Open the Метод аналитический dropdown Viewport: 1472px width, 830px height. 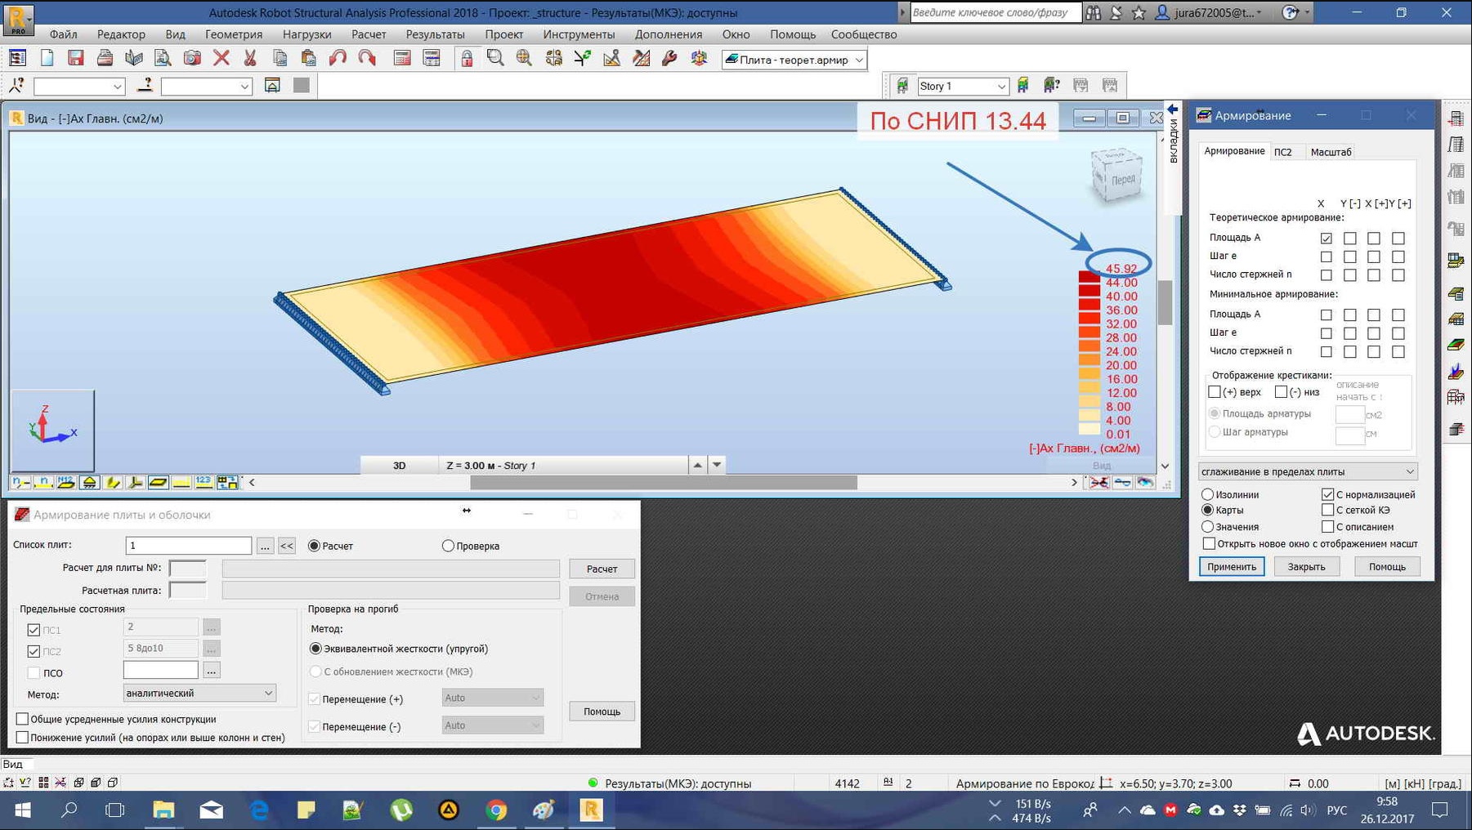(x=268, y=693)
